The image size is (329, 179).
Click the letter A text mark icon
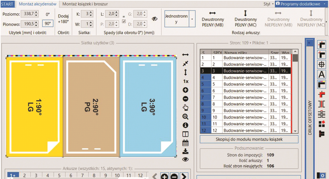(321, 74)
